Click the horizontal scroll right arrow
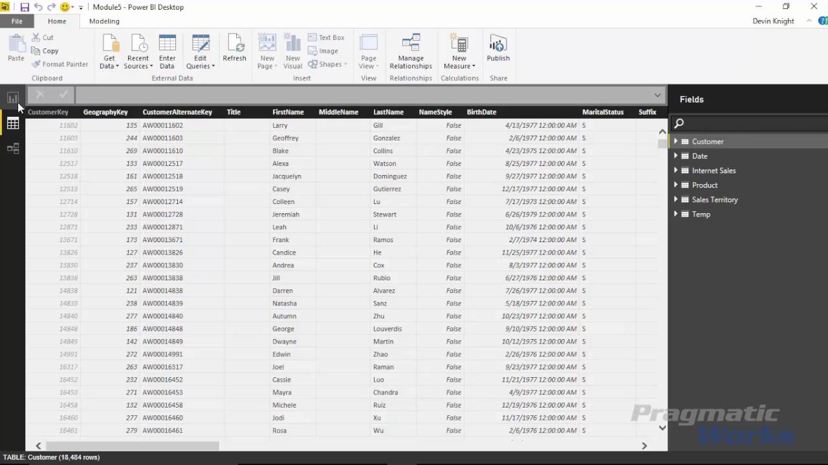Screen dimensions: 828x465 644,446
